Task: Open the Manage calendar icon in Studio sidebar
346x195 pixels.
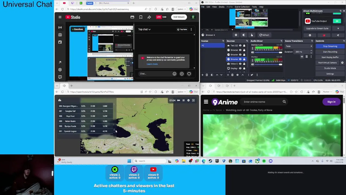Action: pos(60,42)
